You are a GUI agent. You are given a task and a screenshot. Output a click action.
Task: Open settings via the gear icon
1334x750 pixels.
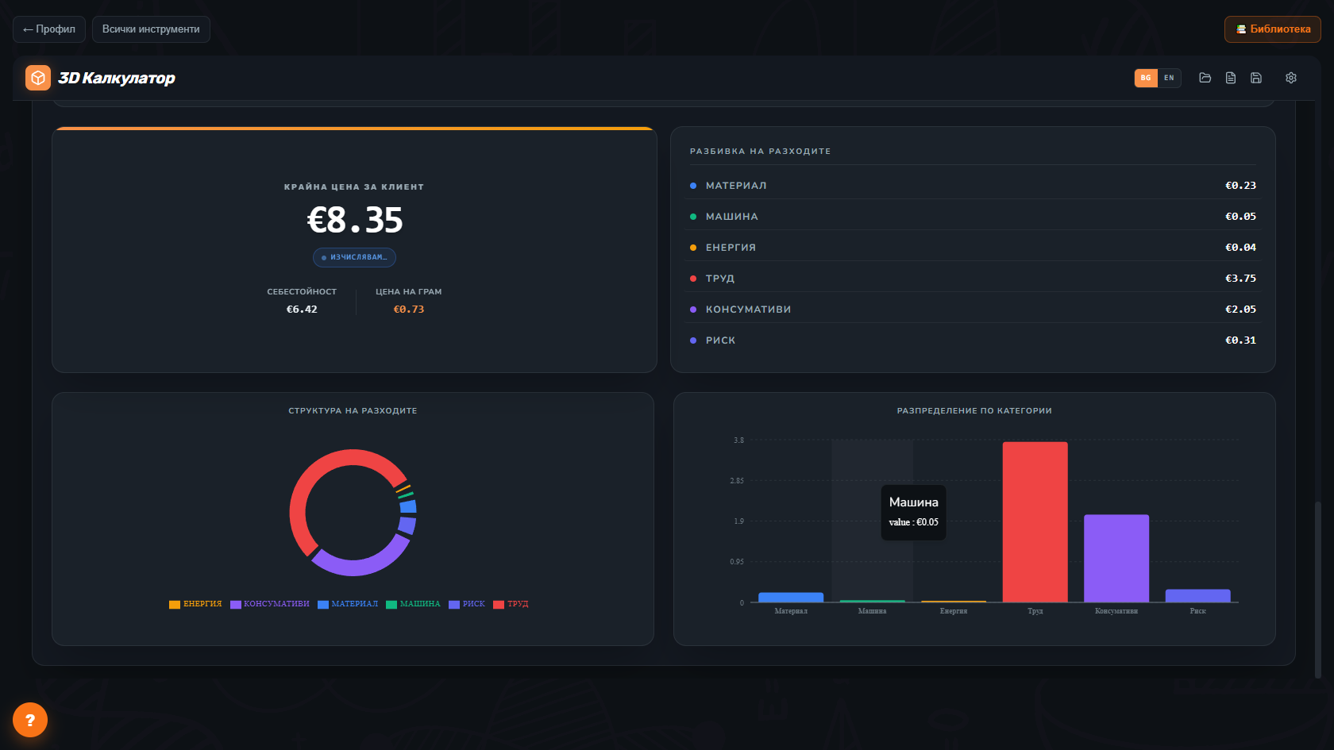coord(1291,78)
